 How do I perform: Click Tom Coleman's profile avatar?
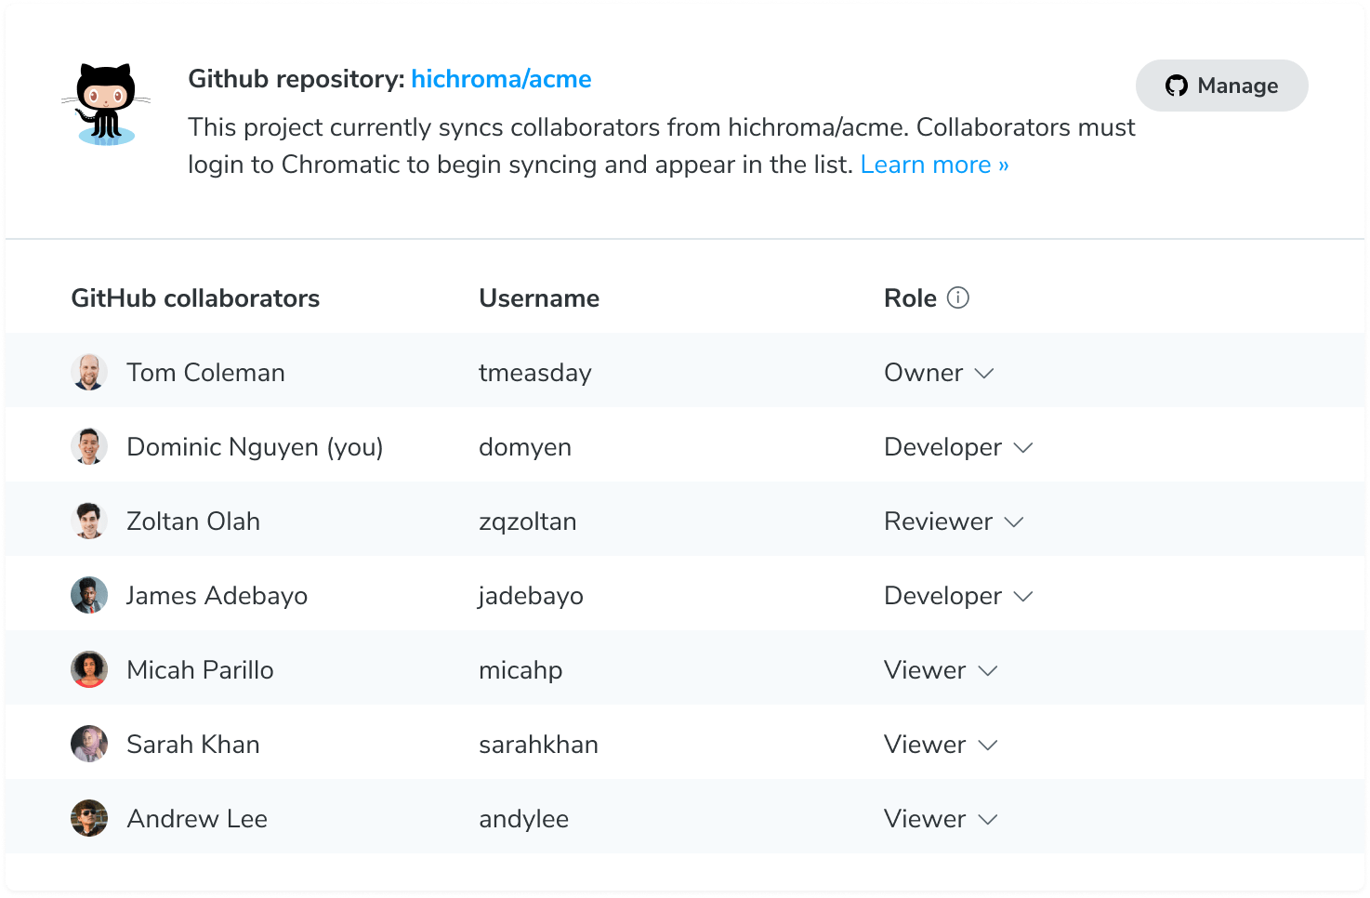[89, 371]
